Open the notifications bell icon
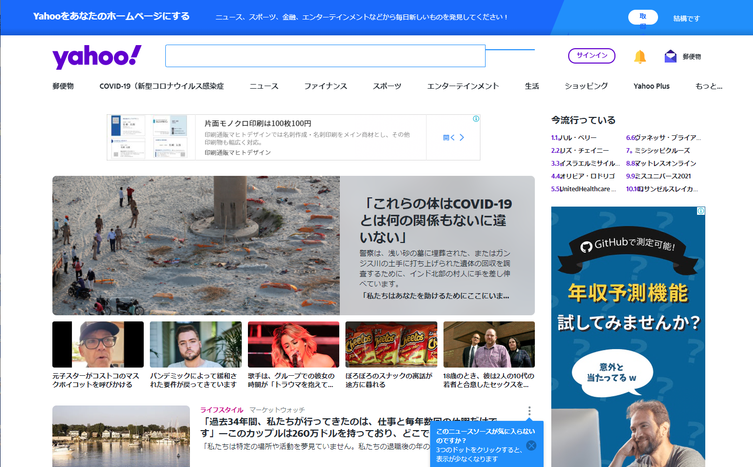 (640, 56)
